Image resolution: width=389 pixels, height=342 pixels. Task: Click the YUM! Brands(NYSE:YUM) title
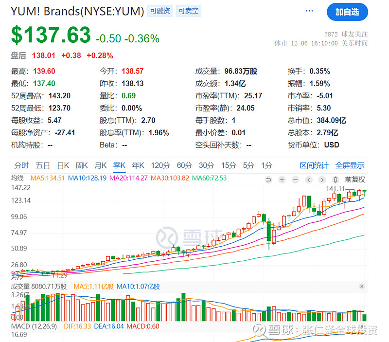pyautogui.click(x=77, y=11)
